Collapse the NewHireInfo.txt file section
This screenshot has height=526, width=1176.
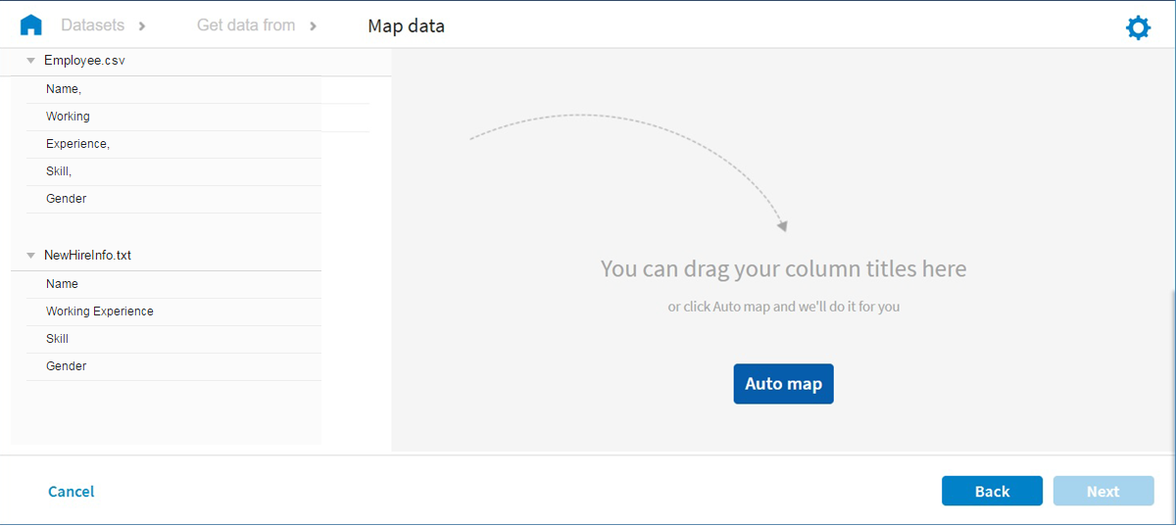[31, 256]
